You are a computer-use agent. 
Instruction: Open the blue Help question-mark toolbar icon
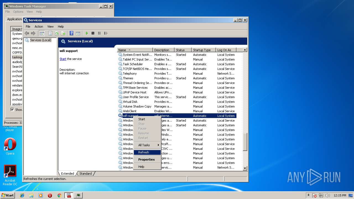click(72, 33)
